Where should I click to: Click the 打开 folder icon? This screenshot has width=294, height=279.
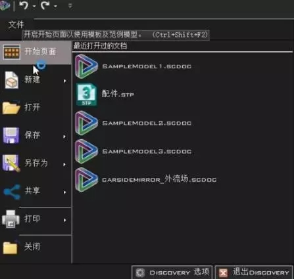coord(11,108)
